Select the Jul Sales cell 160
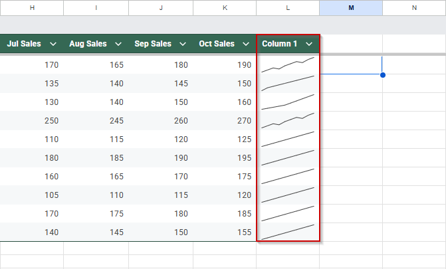 [32, 176]
